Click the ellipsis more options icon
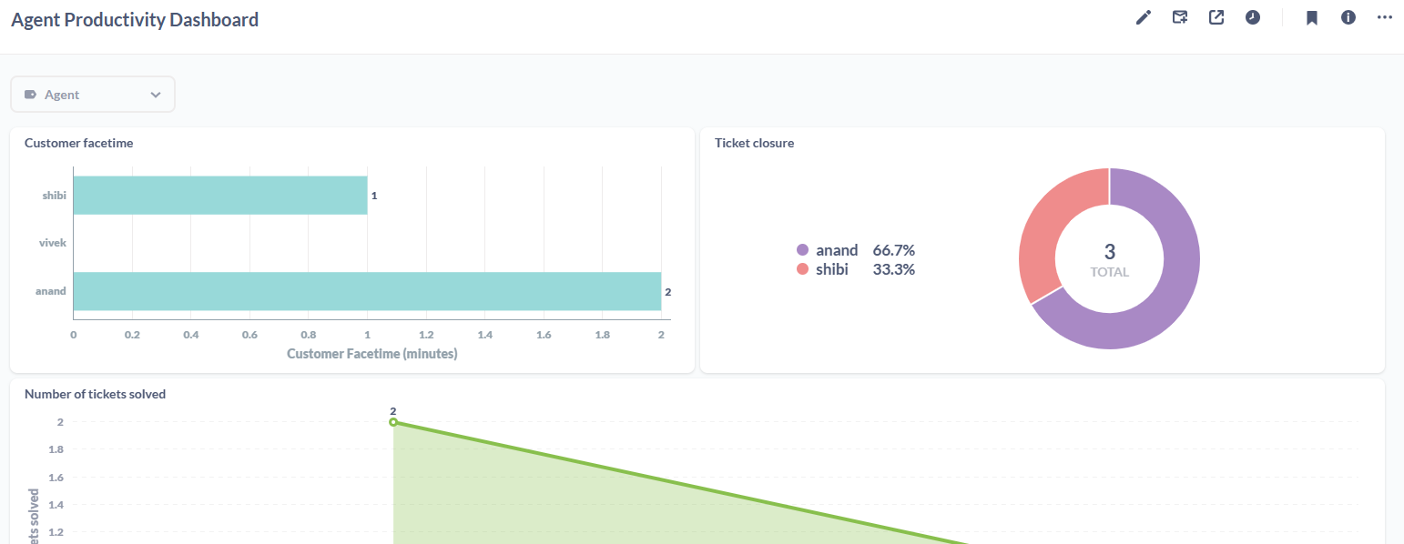 (1385, 17)
